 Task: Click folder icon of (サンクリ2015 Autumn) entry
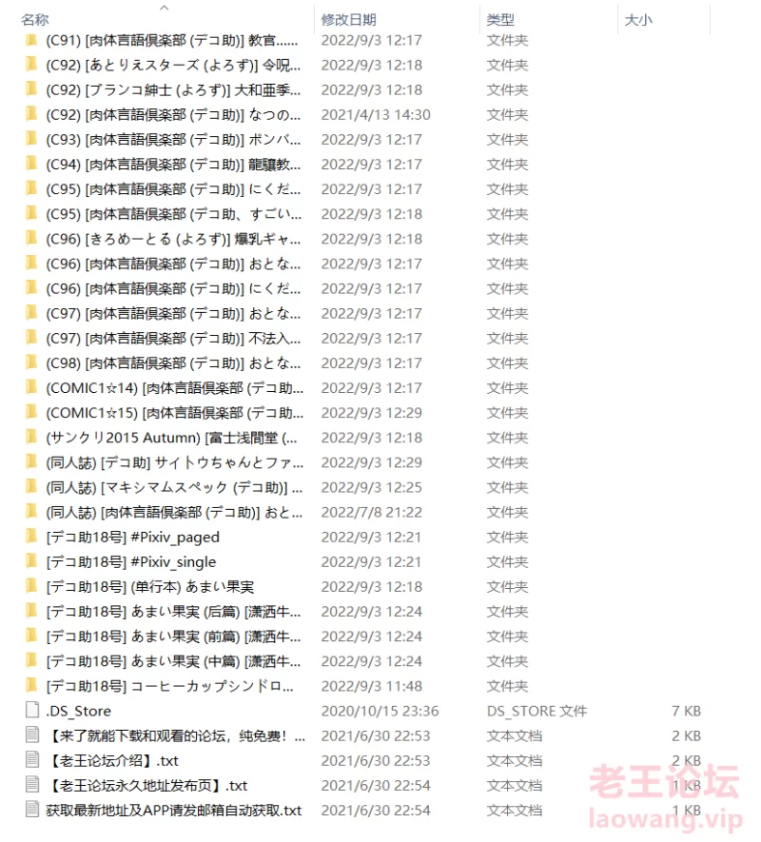click(x=31, y=437)
